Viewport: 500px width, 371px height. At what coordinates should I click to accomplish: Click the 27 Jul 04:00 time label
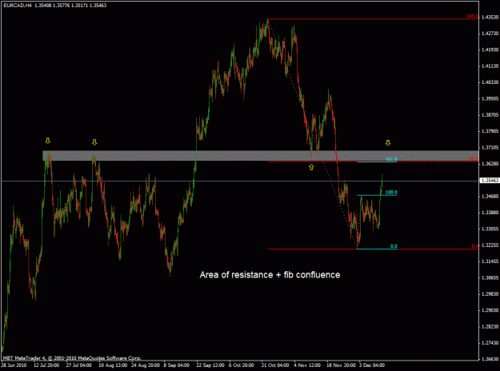pos(78,365)
